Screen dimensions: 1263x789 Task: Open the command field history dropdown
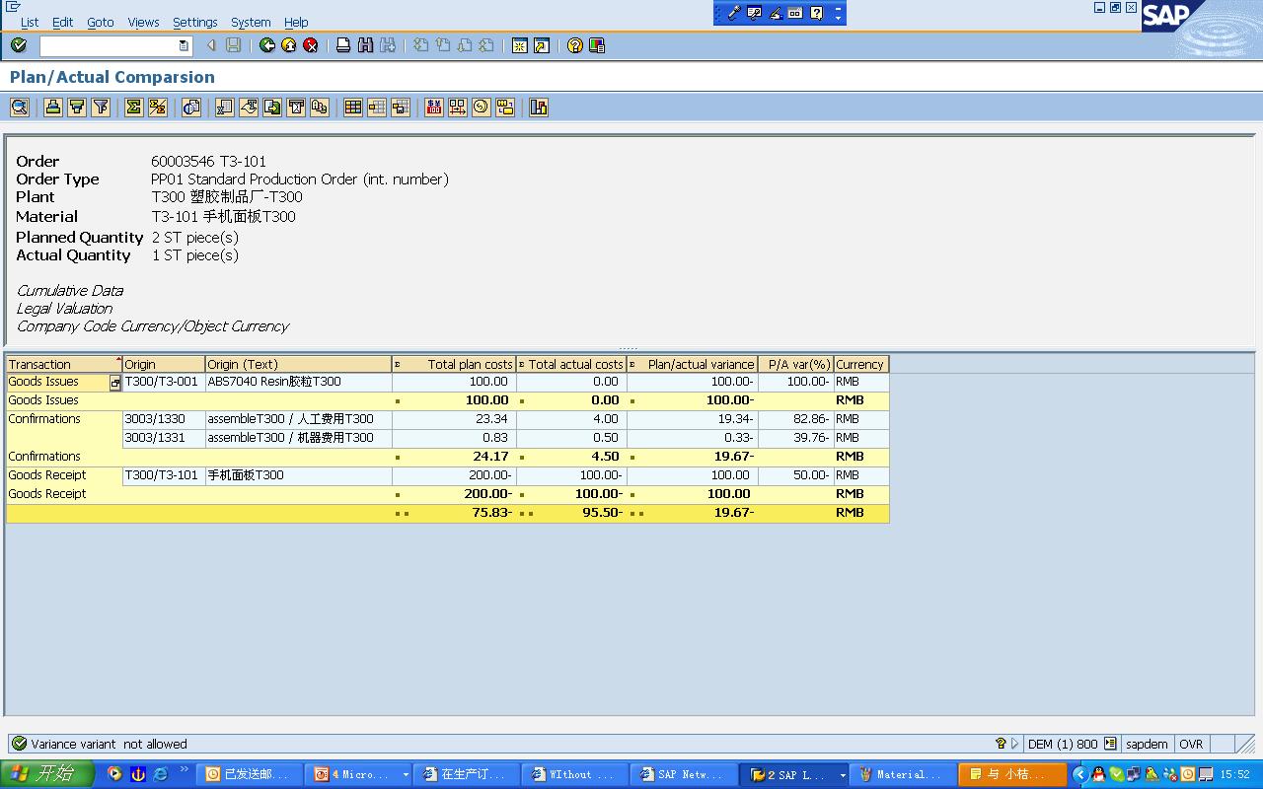(x=184, y=45)
